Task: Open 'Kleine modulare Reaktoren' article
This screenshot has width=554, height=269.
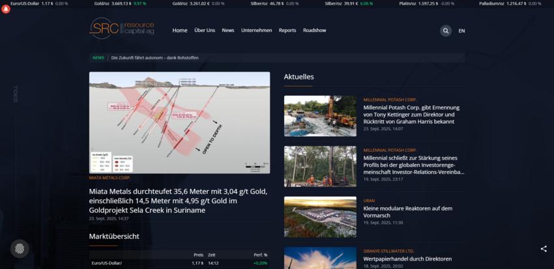Action: 408,212
